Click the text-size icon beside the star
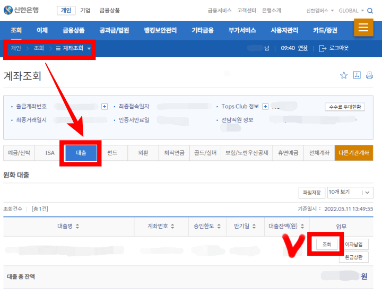The width and height of the screenshot is (382, 295). 357,75
